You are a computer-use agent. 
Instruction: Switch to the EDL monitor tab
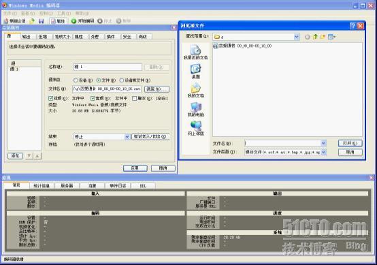coord(143,185)
